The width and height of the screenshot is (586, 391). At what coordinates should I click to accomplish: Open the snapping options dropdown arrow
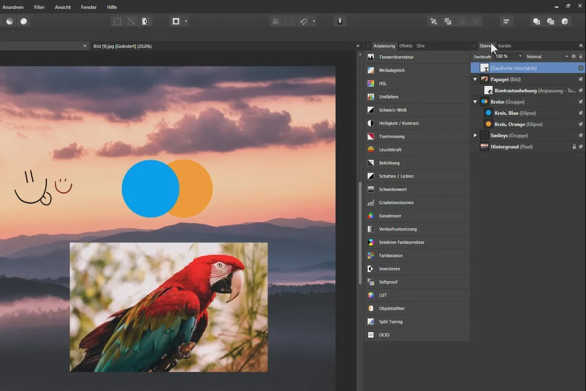[314, 22]
